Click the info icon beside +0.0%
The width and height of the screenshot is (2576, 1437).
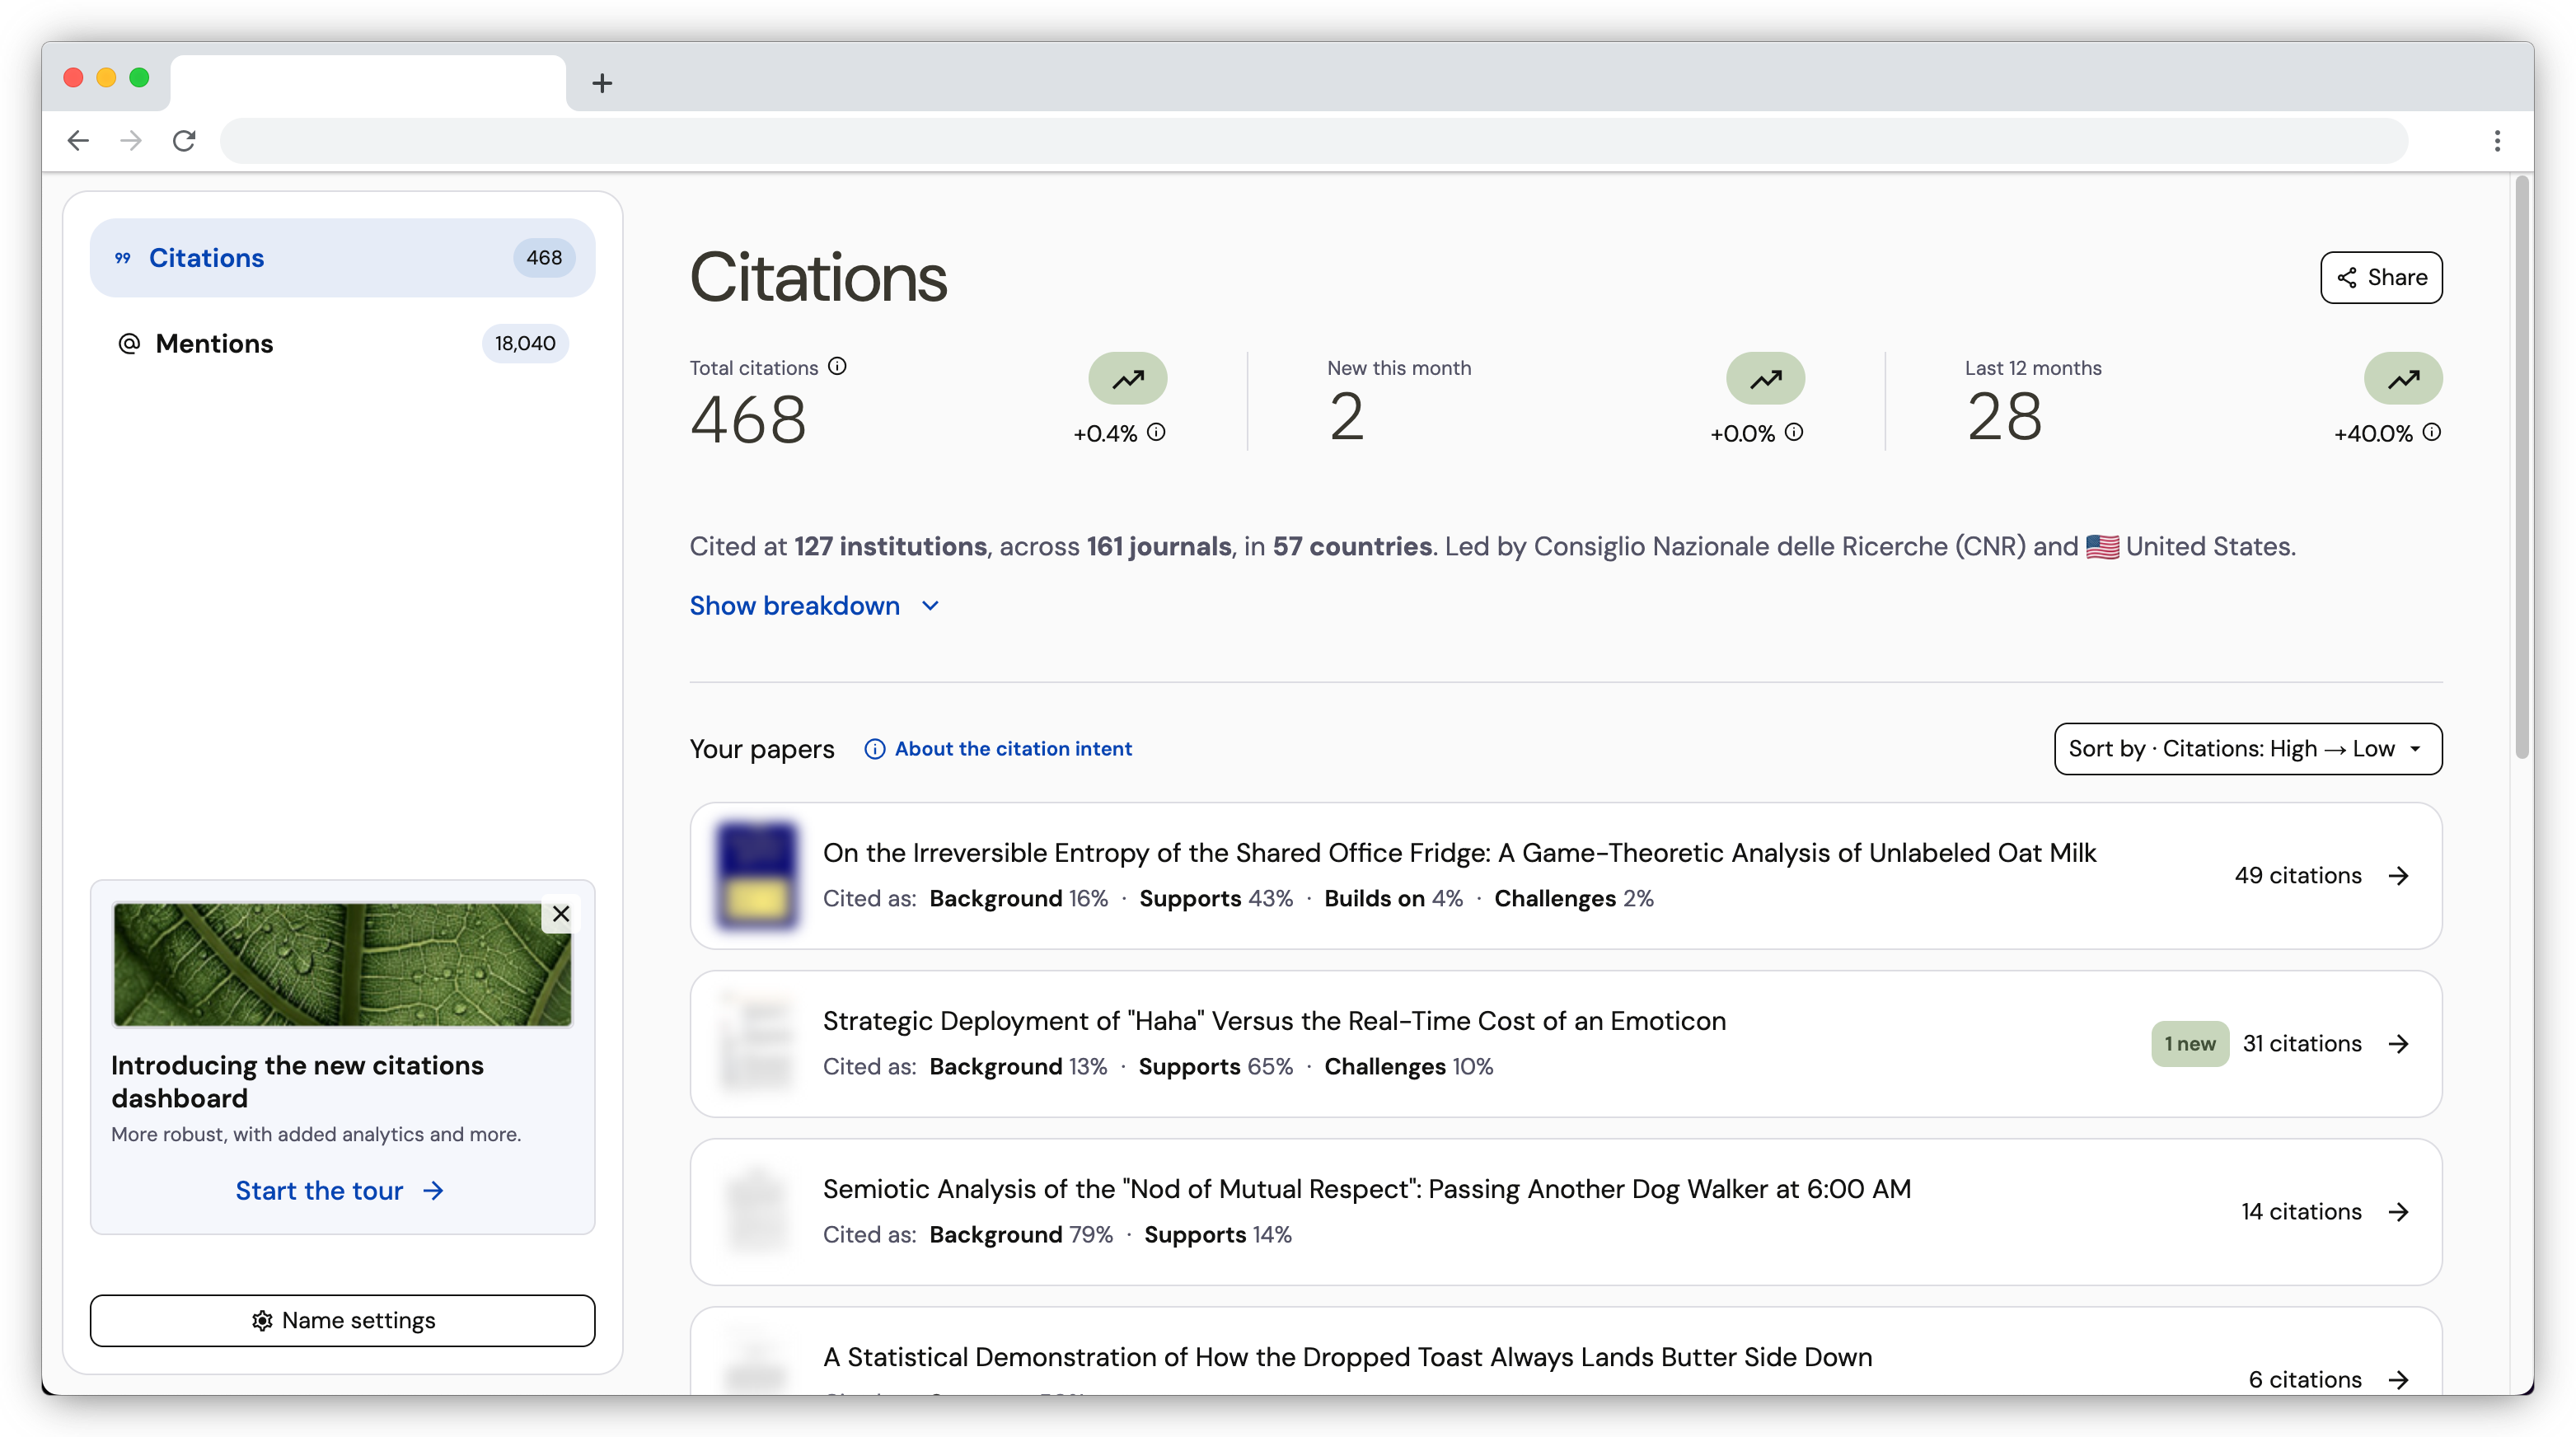click(1795, 432)
